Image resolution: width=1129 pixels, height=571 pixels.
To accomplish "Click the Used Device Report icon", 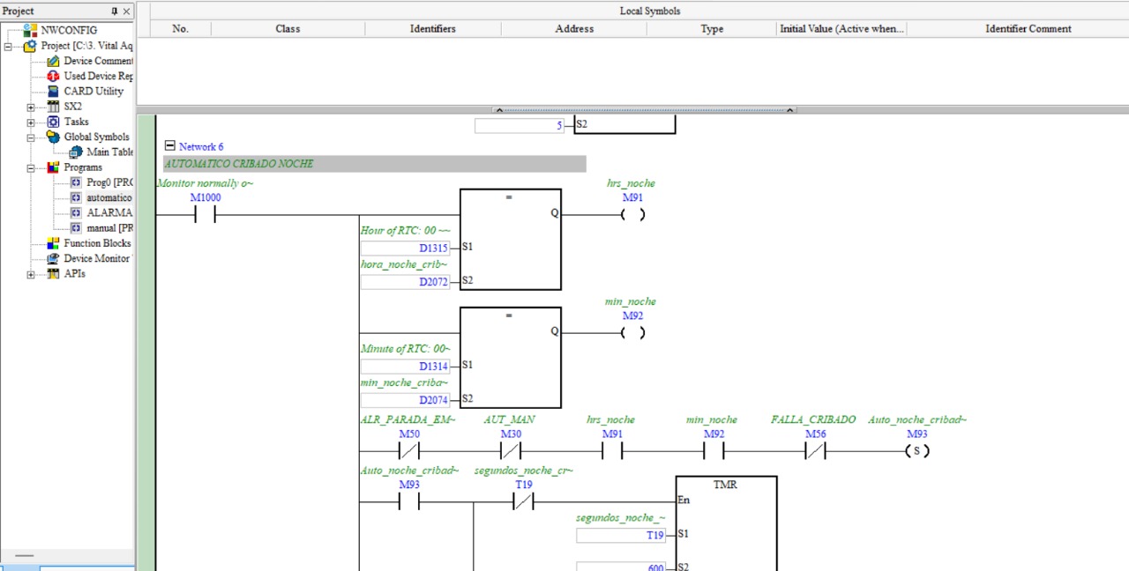I will (x=53, y=76).
